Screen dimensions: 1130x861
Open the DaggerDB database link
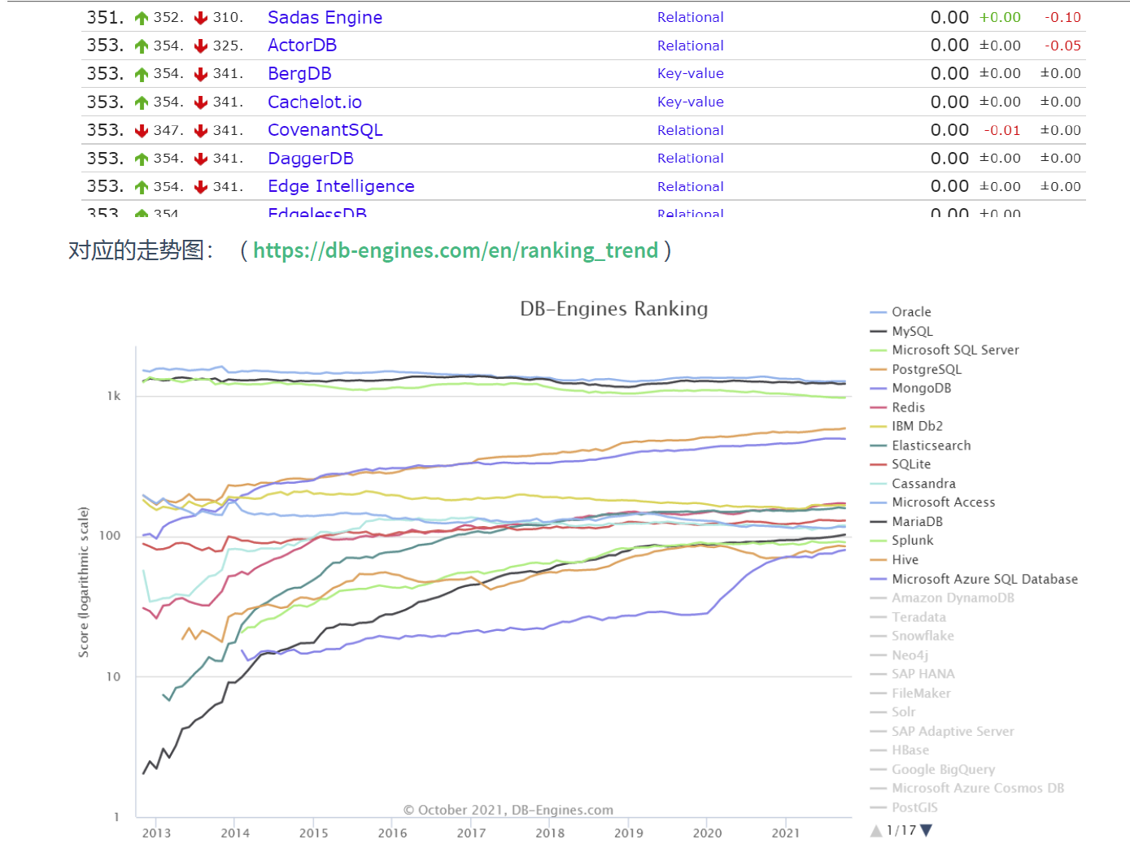[x=311, y=159]
